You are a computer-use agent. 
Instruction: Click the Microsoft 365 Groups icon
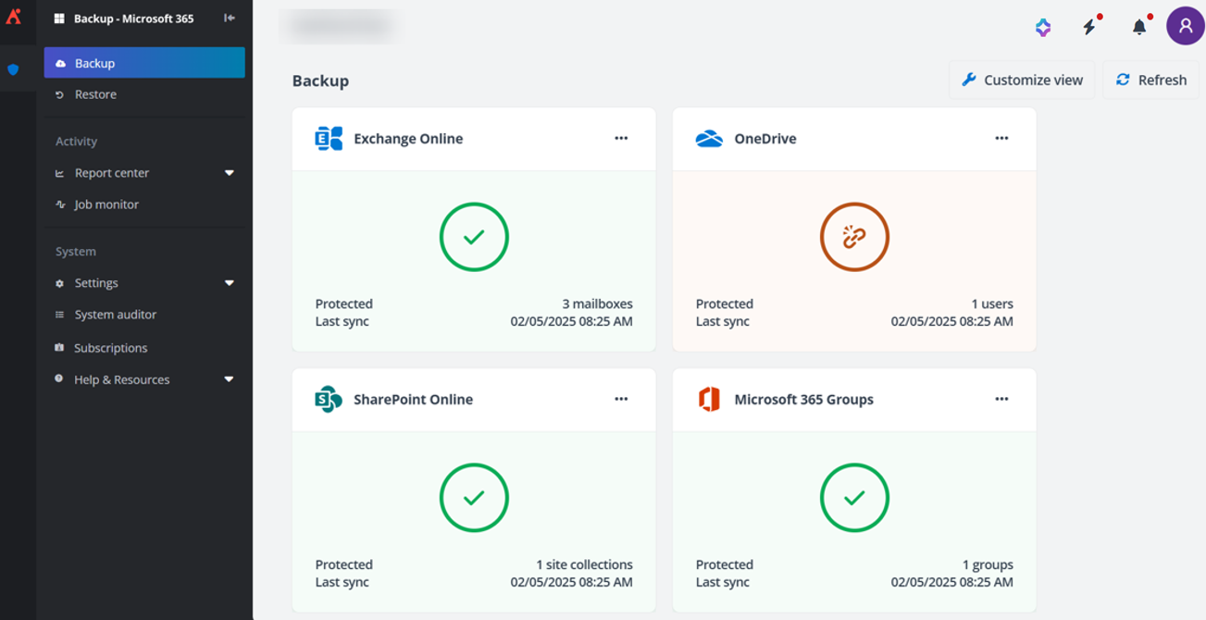pyautogui.click(x=707, y=399)
